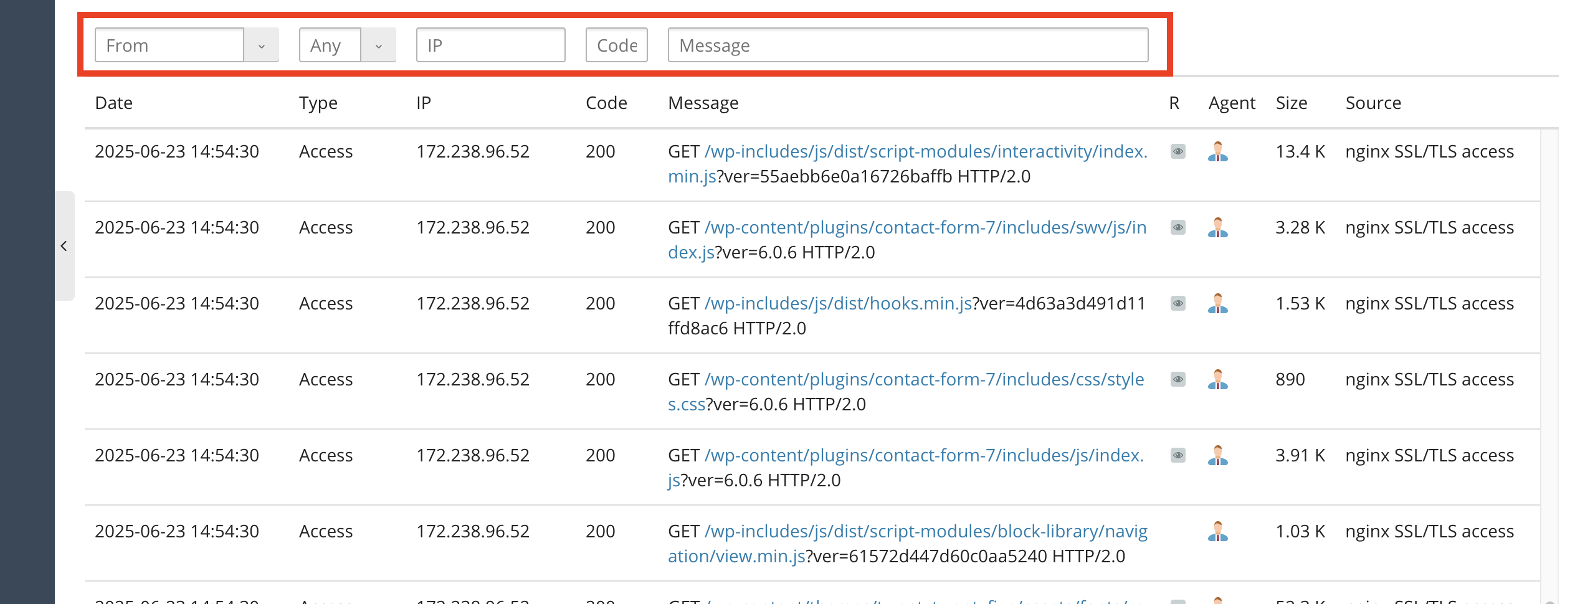This screenshot has width=1570, height=604.
Task: Focus the IP filter field
Action: 490,45
